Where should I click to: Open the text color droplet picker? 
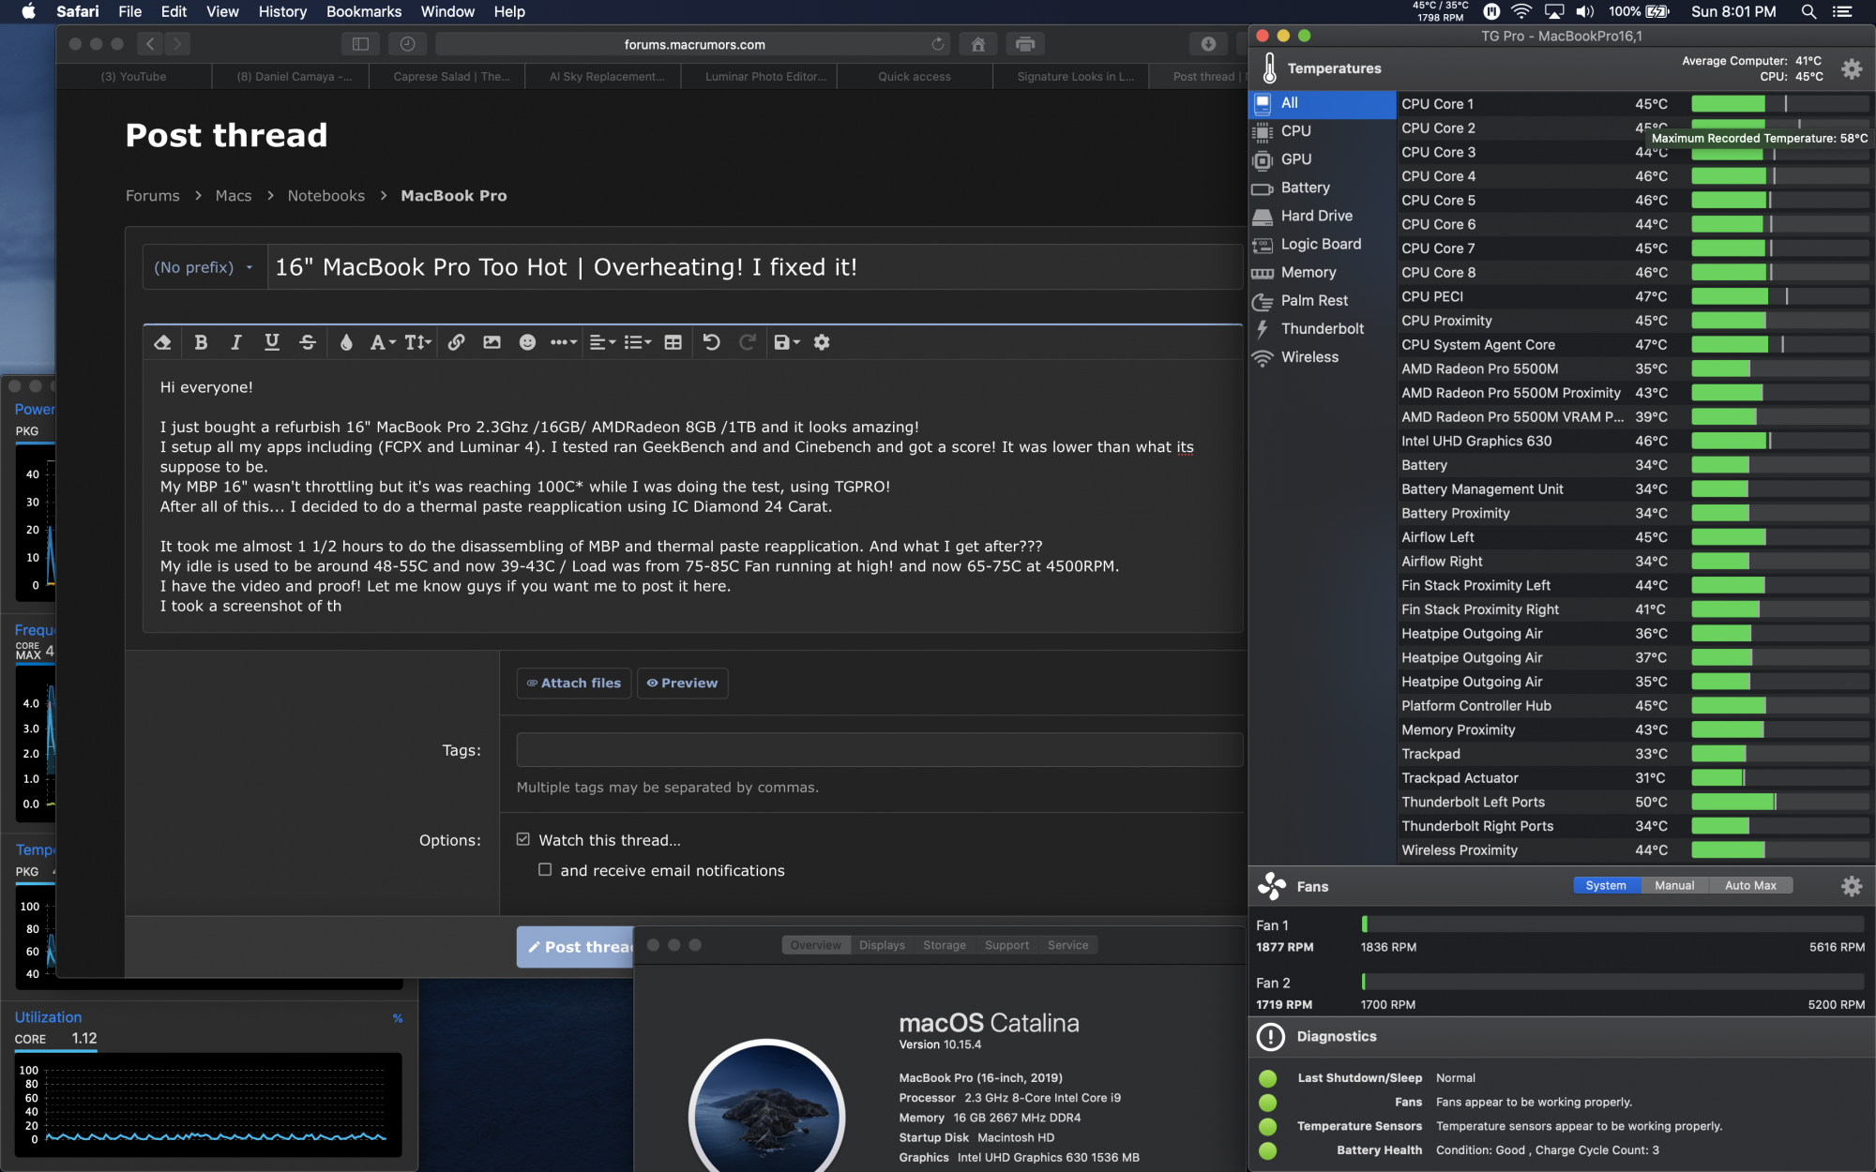pos(346,342)
